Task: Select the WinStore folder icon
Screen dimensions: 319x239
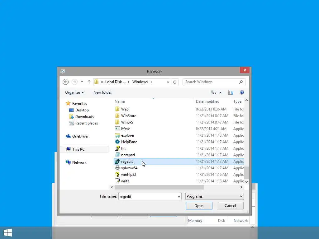Action: point(117,116)
